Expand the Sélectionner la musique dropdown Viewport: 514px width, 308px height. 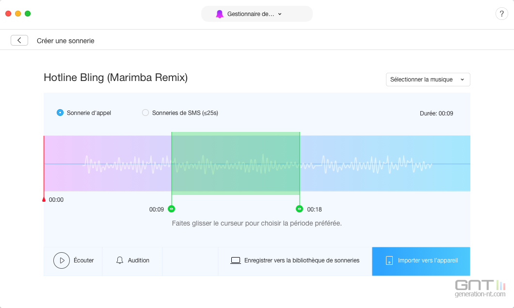click(428, 80)
